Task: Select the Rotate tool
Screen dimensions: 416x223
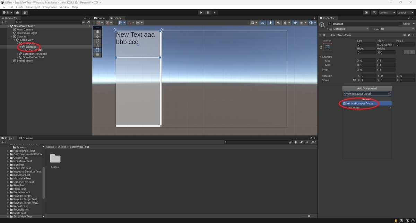Action: coord(97,40)
